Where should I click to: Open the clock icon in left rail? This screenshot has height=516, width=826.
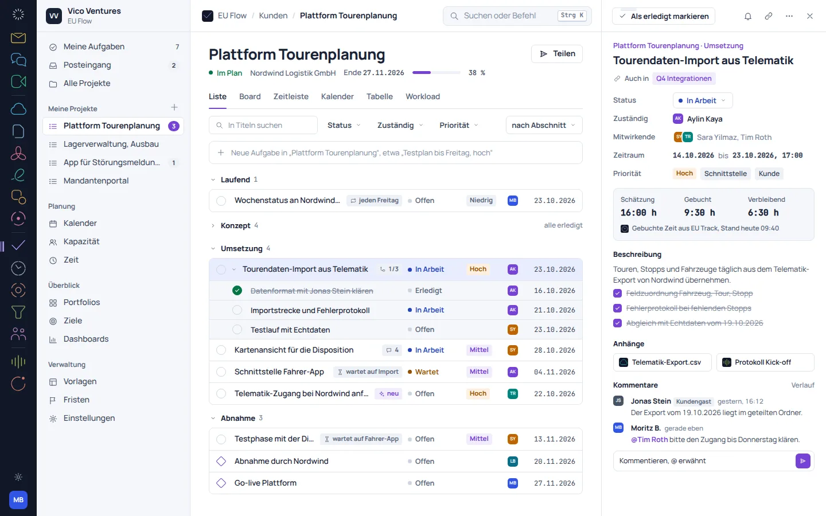coord(18,268)
